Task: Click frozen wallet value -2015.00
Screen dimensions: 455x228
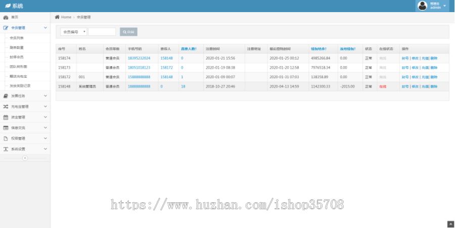Action: [347, 87]
